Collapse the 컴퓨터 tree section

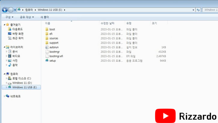4,74
